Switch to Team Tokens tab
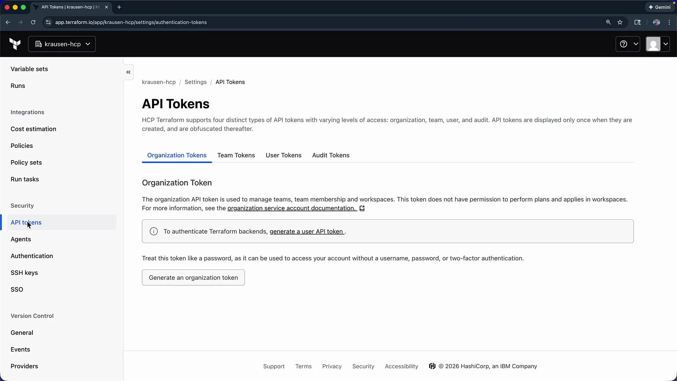 pyautogui.click(x=236, y=155)
